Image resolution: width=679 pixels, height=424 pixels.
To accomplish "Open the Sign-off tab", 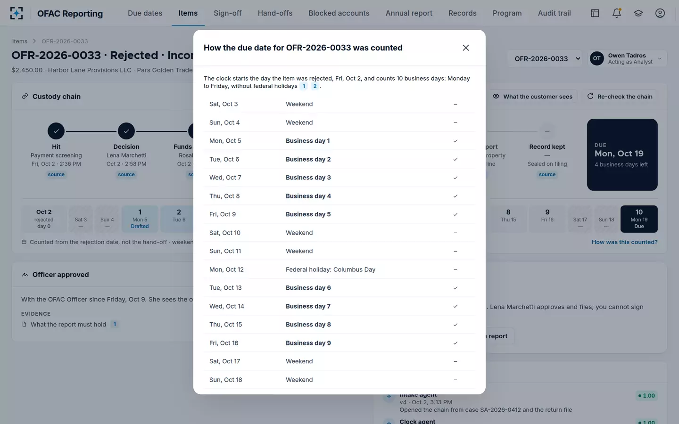I will tap(228, 13).
